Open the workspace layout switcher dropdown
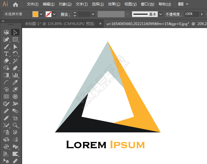Viewport: 207px width, 164px height. (x=184, y=4)
